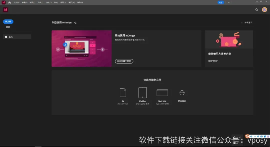Click the 查找使用方法等内容 heading
The height and width of the screenshot is (147, 270).
tap(220, 54)
